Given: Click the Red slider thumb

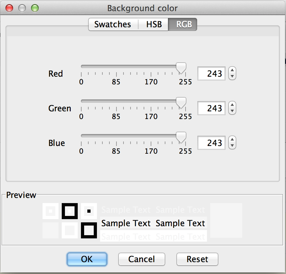Looking at the screenshot, I should pos(181,68).
